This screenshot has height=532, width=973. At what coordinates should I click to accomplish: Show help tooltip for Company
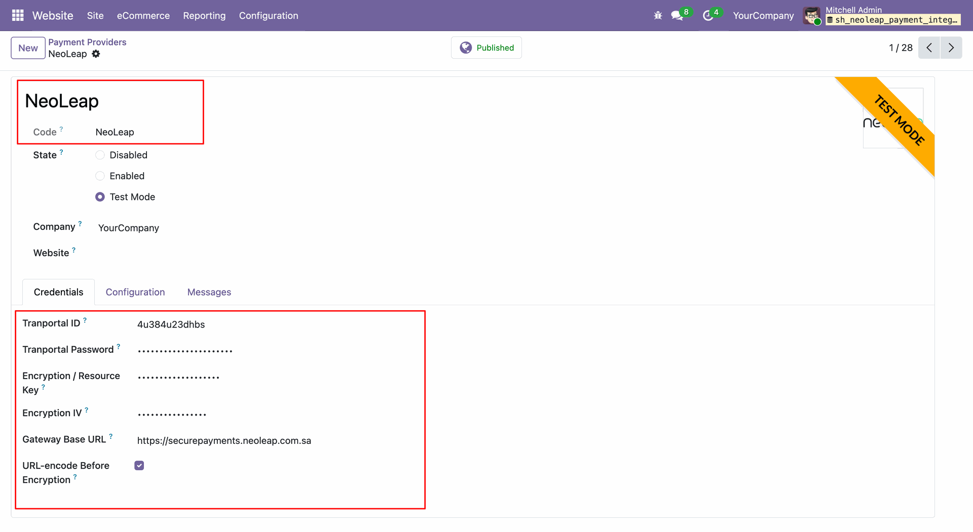(80, 223)
